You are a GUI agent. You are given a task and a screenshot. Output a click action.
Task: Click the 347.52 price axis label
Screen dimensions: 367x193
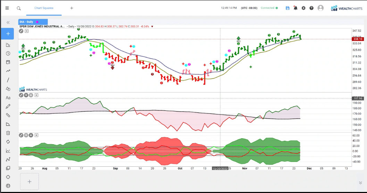point(357,31)
